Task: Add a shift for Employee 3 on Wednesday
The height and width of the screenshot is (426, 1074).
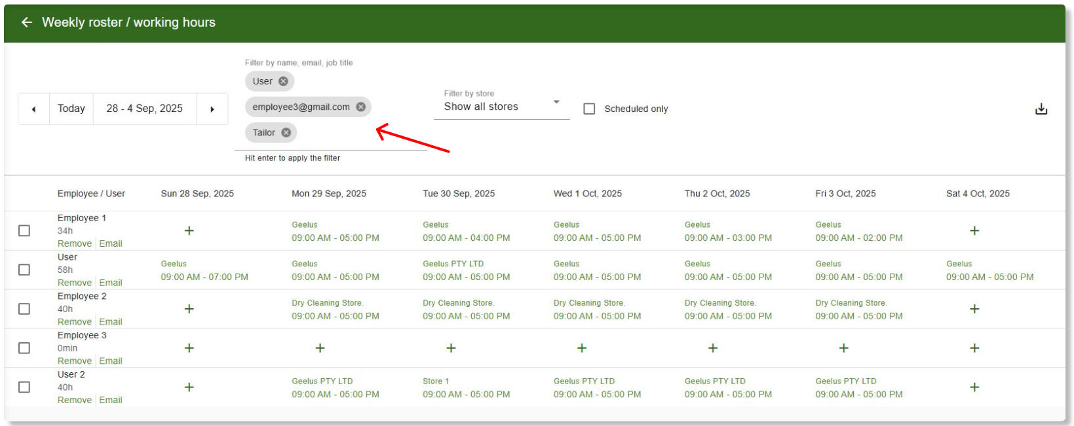Action: tap(581, 348)
